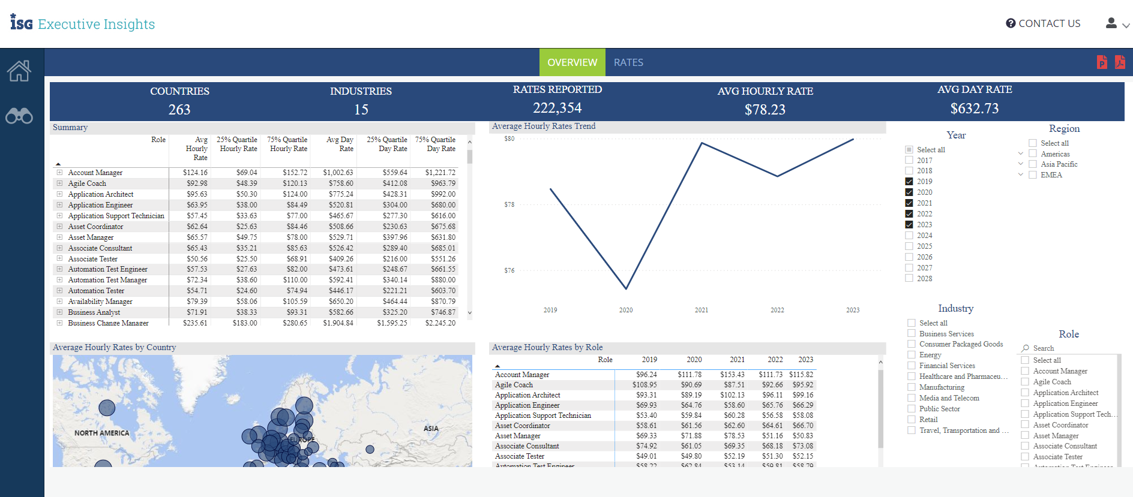This screenshot has height=497, width=1133.
Task: Uncheck year 2019 checkbox
Action: (909, 182)
